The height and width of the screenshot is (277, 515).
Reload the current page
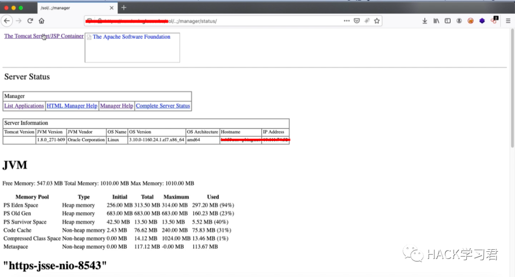coord(30,20)
